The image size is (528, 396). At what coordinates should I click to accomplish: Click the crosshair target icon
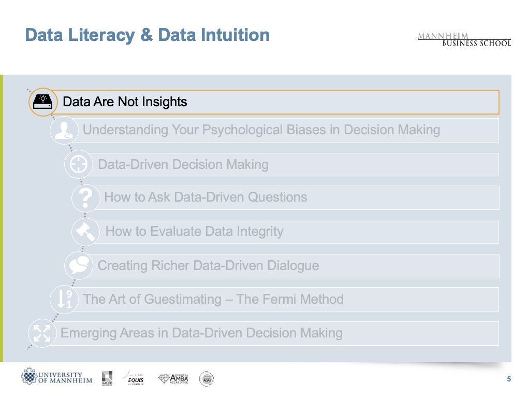point(78,164)
